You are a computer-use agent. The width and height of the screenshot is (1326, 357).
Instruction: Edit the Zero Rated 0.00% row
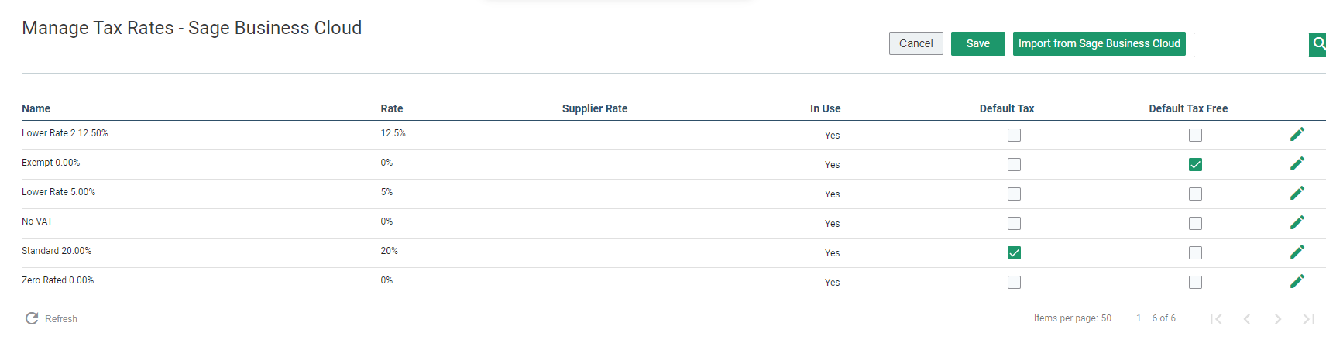click(x=1297, y=281)
